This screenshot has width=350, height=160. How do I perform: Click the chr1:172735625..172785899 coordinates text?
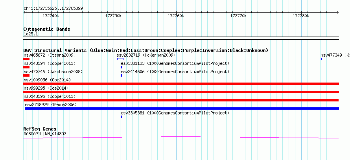(x=53, y=8)
